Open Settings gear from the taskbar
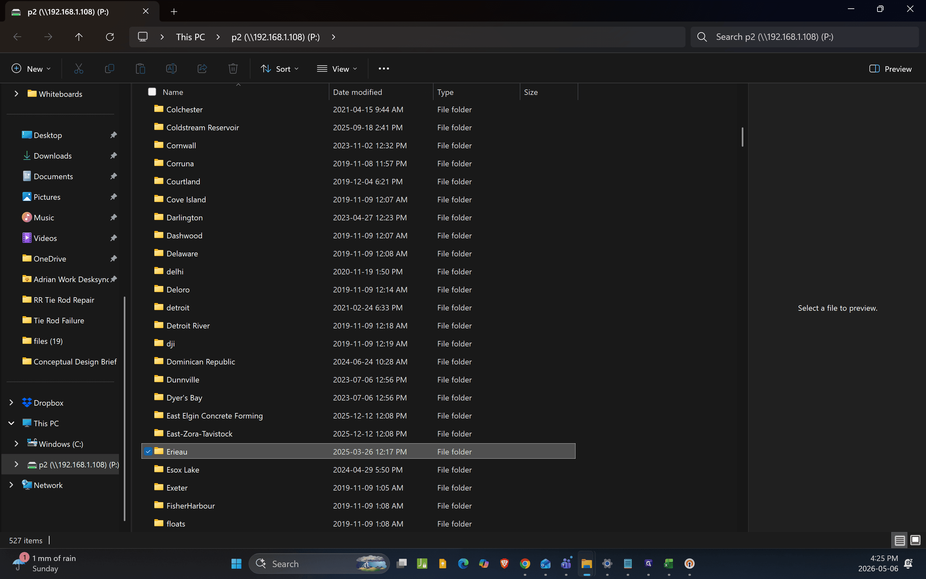This screenshot has width=926, height=579. [607, 564]
